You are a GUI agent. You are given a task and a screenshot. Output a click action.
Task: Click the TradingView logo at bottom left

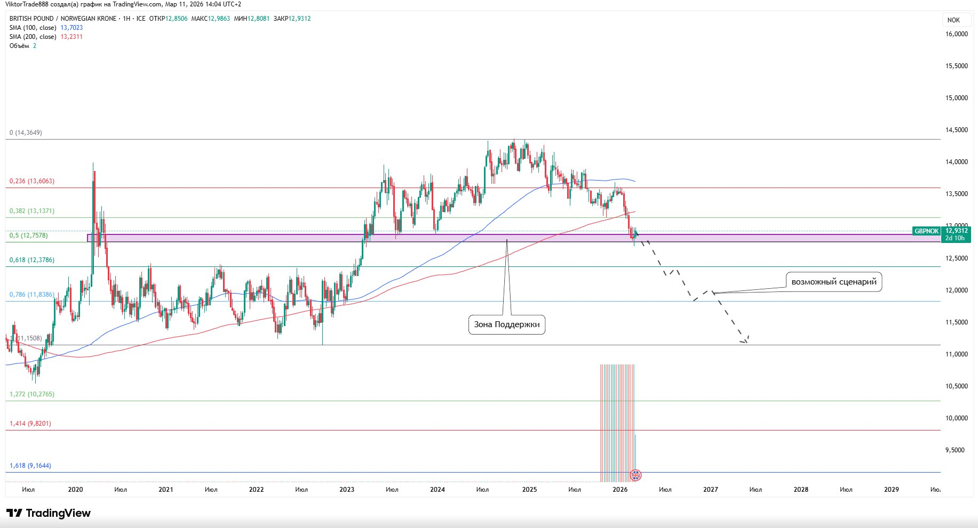click(49, 513)
